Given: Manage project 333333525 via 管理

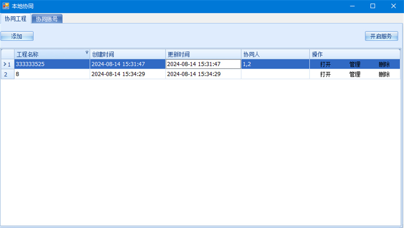Looking at the screenshot, I should click(355, 64).
